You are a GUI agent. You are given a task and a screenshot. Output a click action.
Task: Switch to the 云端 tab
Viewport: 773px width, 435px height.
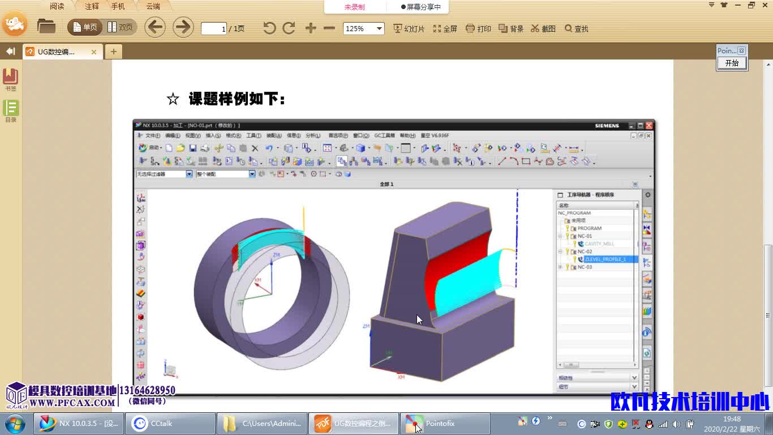click(153, 6)
